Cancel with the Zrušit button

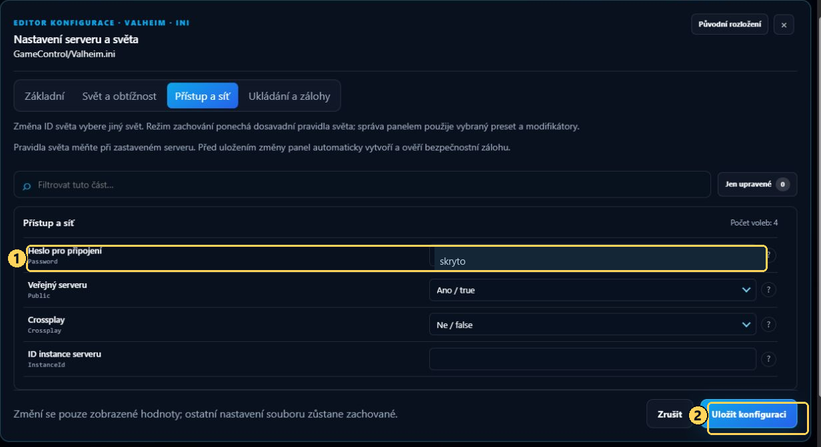tap(670, 414)
